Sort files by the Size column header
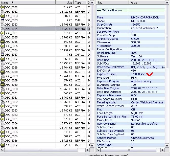 (x=65, y=3)
